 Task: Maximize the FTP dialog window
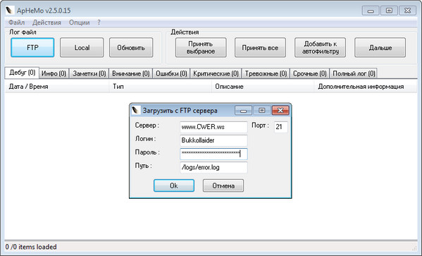tap(262, 110)
